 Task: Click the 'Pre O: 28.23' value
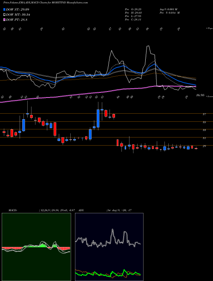click(x=133, y=9)
